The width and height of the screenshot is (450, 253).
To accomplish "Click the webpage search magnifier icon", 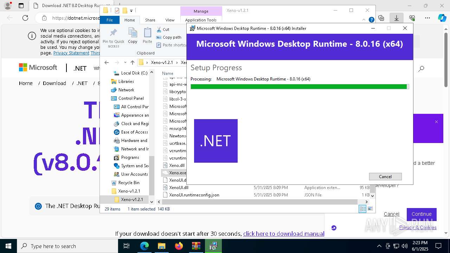I will (x=421, y=69).
